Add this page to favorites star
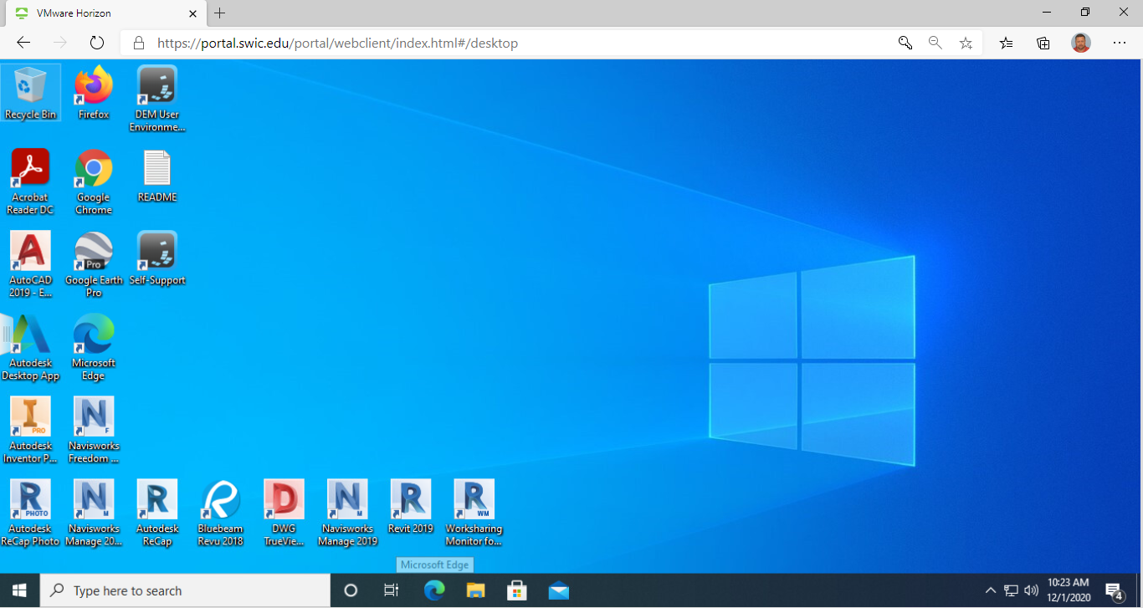Screen dimensions: 1143x608 (966, 43)
